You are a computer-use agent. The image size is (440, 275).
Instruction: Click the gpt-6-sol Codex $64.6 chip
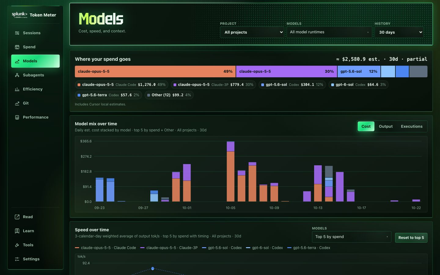[x=358, y=85]
